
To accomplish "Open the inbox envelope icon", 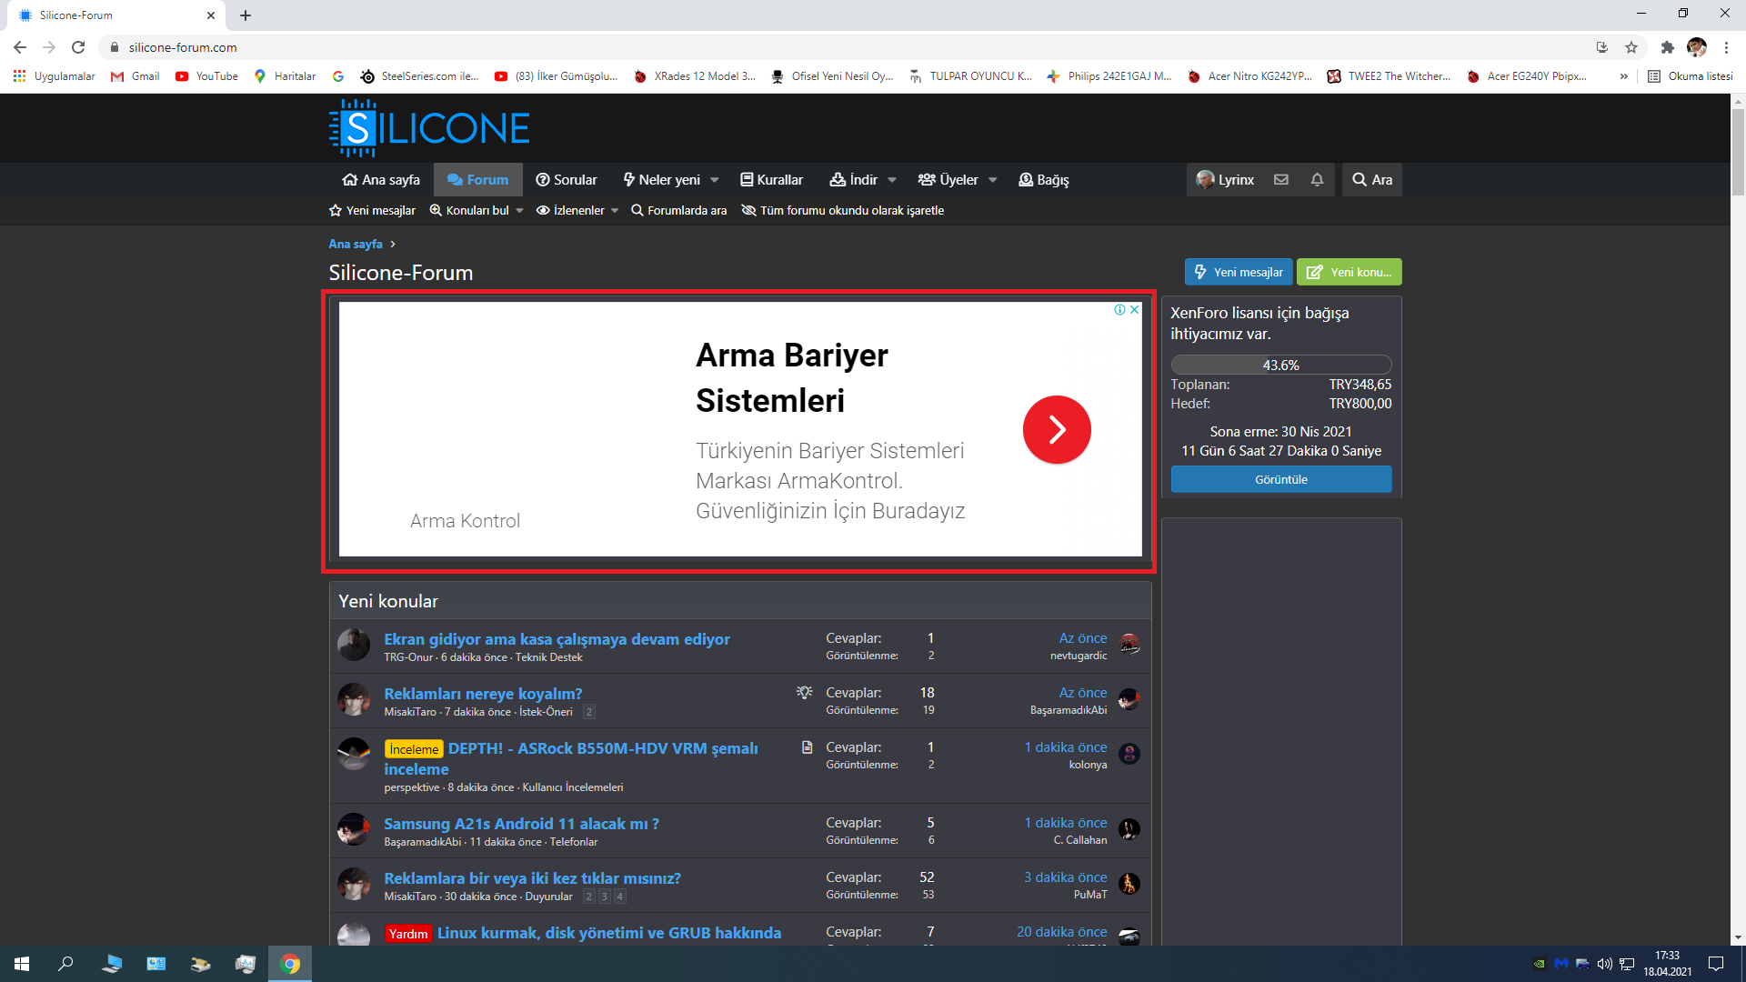I will tap(1280, 180).
